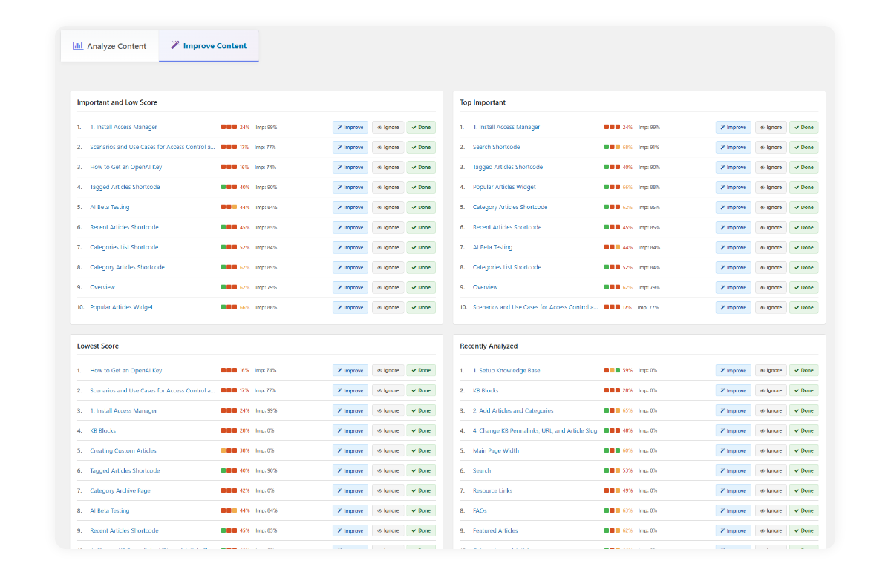Click the 'Imp: 91%' value for Search Shortcode

[648, 148]
